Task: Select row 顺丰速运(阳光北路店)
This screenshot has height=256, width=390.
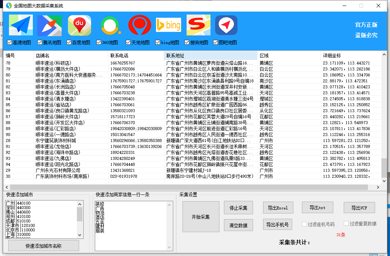Action: [193, 164]
